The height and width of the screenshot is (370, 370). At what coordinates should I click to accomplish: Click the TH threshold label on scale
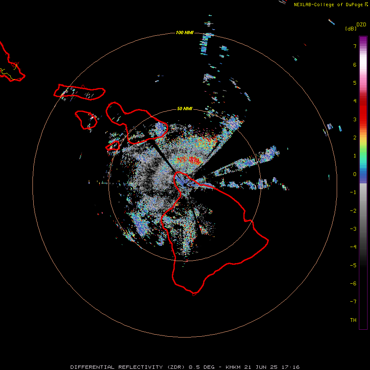tap(353, 320)
